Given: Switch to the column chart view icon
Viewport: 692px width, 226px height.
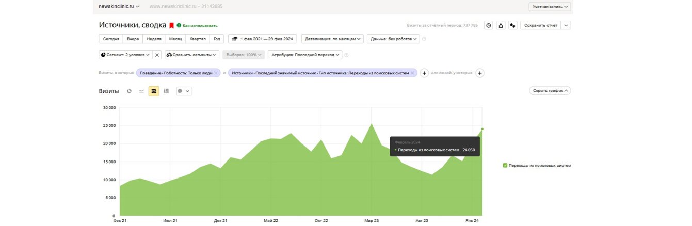Looking at the screenshot, I should click(166, 91).
